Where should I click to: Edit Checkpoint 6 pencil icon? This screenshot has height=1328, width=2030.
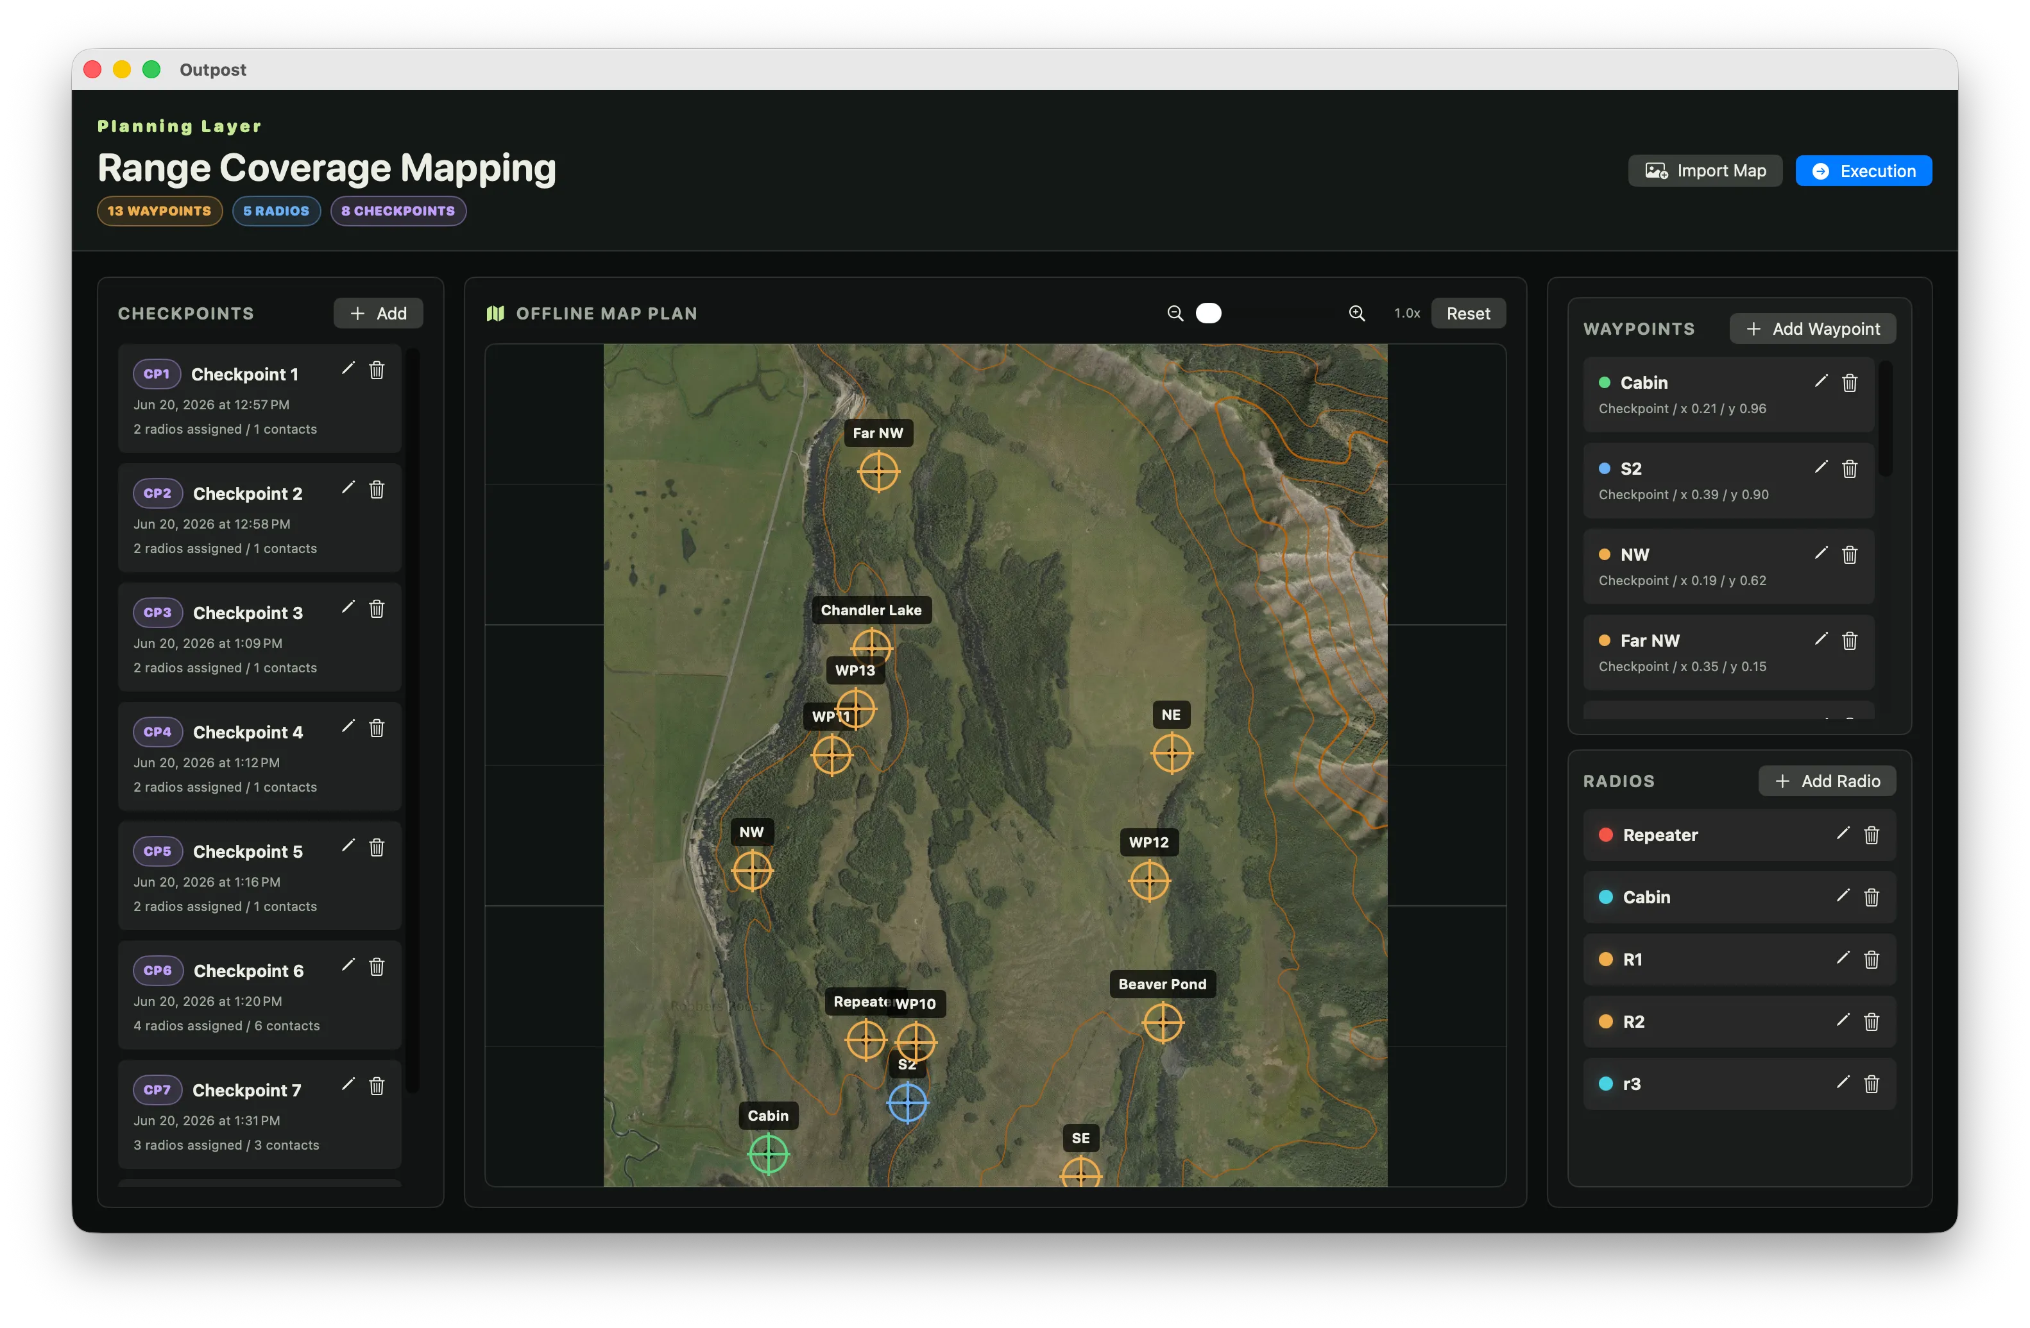(348, 966)
